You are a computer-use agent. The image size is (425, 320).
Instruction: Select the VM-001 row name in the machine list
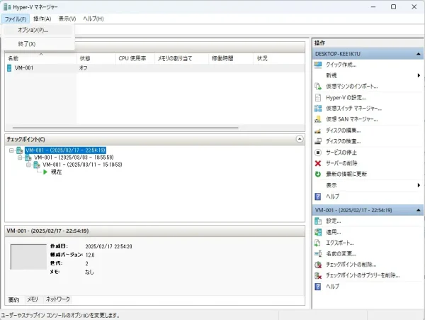(x=24, y=68)
